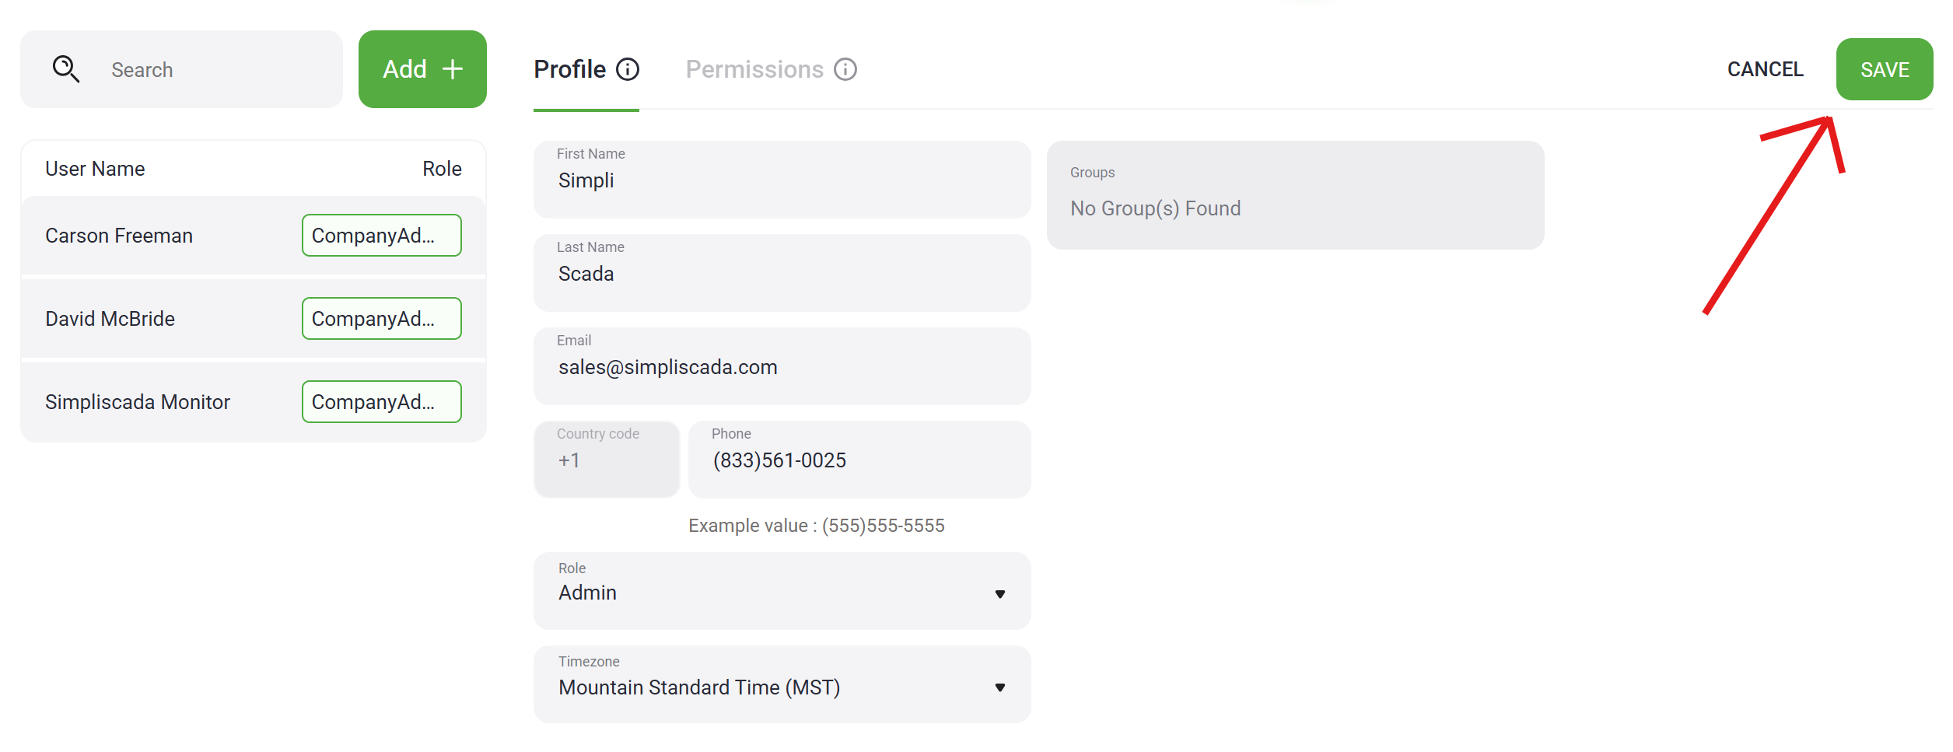Select David McBride in the user list
The height and width of the screenshot is (752, 1953).
110,319
